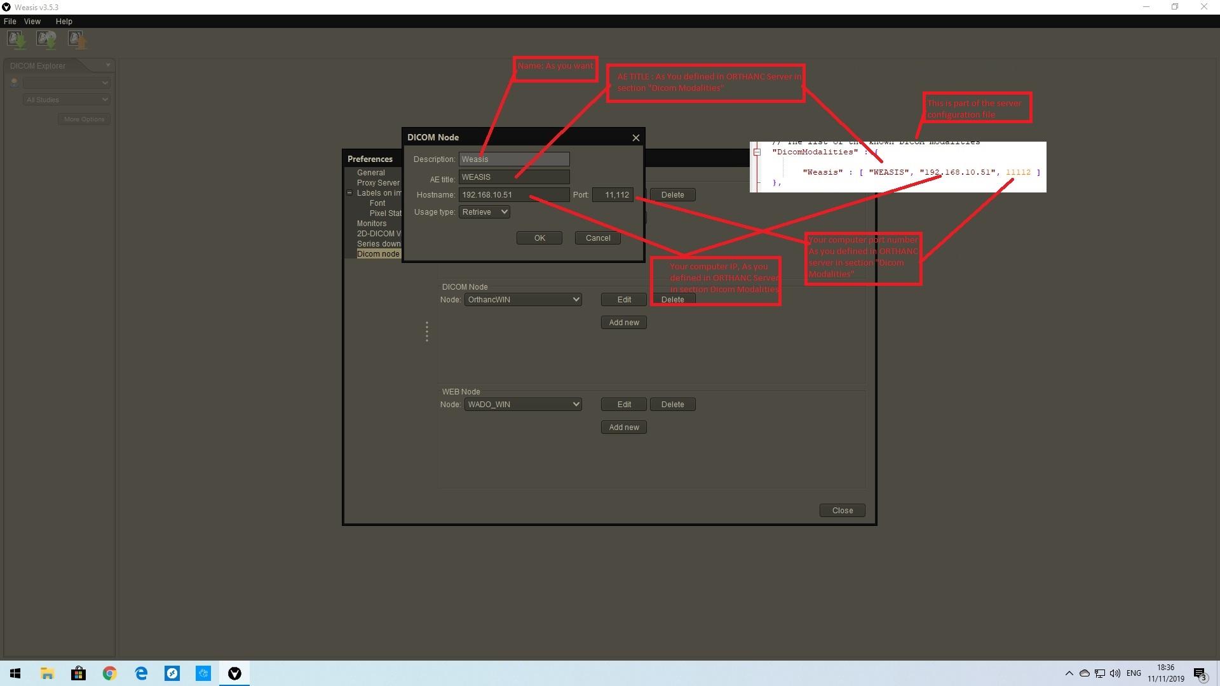Click the first DICOM import toolbar icon
The width and height of the screenshot is (1220, 686).
pos(17,40)
